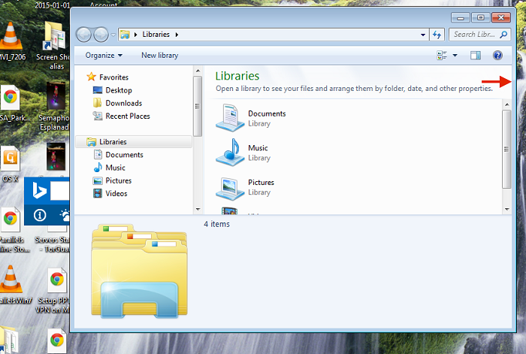Select Libraries node in navigation pane
The width and height of the screenshot is (526, 354).
click(134, 142)
